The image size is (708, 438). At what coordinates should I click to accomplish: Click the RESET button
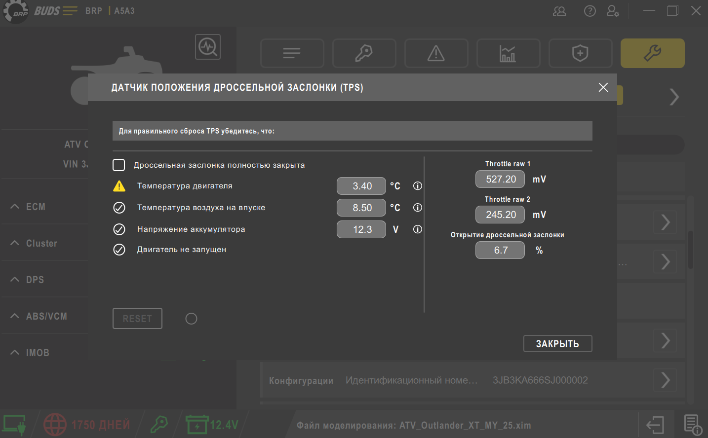[137, 319]
